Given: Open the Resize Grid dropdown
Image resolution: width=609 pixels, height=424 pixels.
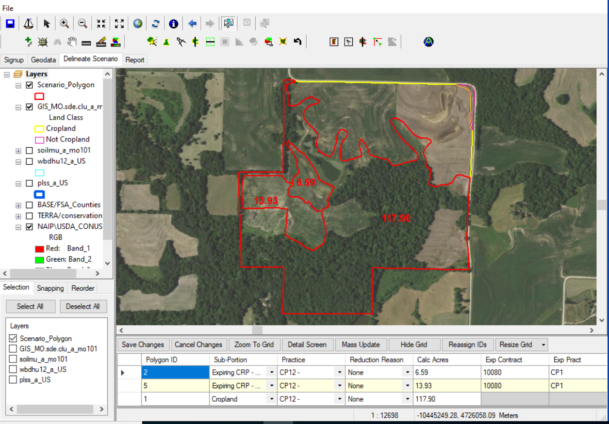Looking at the screenshot, I should point(544,345).
